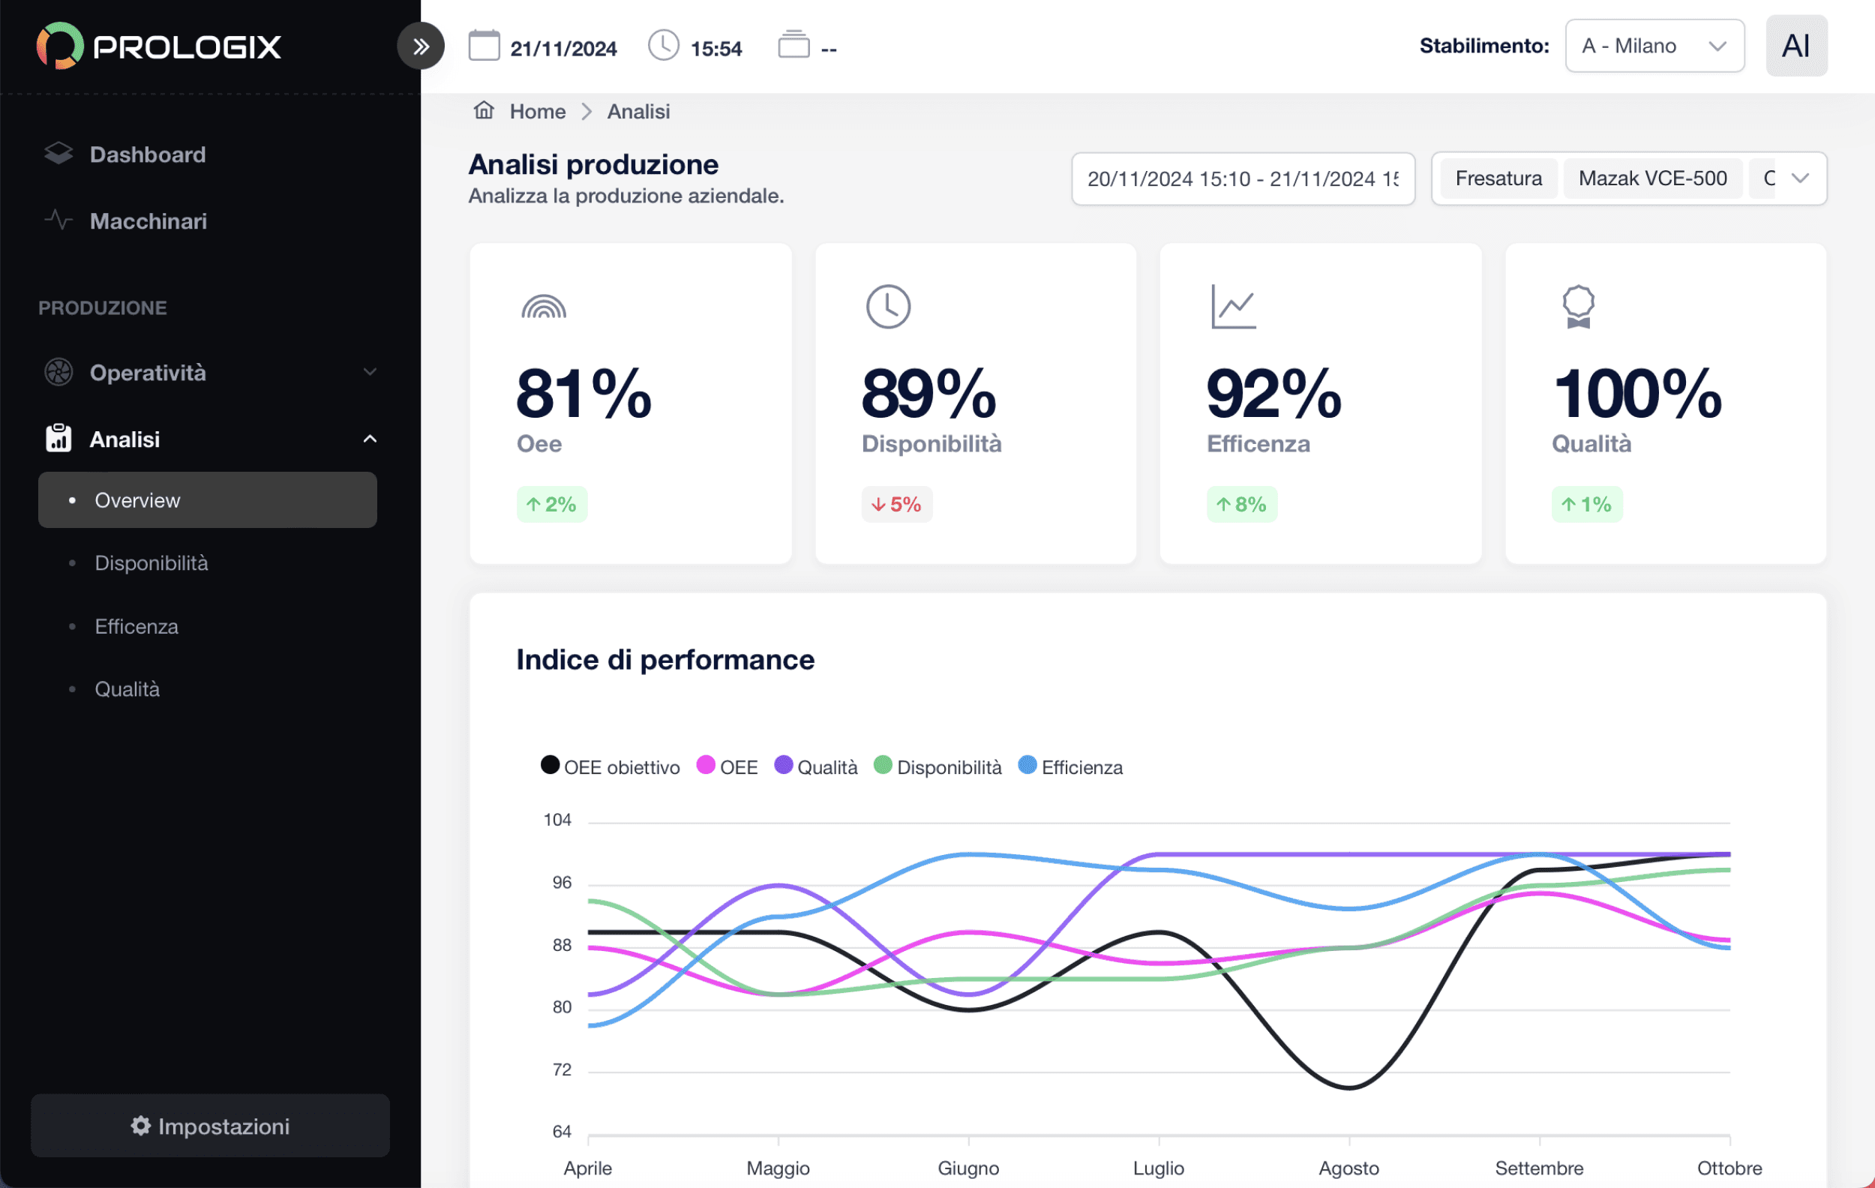Select the Mazak VCE-500 filter tag
The image size is (1875, 1188).
pos(1652,178)
